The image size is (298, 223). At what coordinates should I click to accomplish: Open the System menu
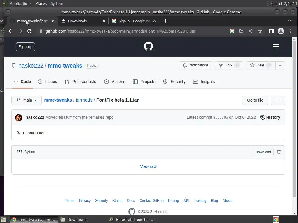click(57, 3)
